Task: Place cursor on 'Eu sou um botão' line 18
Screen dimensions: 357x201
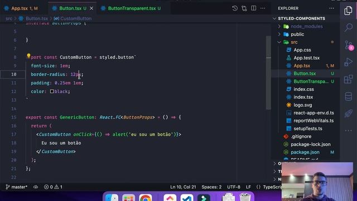Action: tap(61, 143)
